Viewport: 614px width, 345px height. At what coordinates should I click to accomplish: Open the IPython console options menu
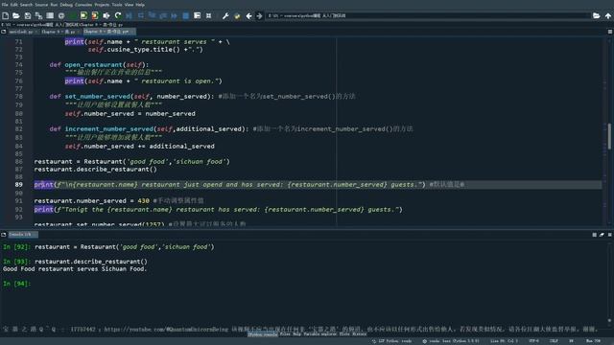point(610,234)
